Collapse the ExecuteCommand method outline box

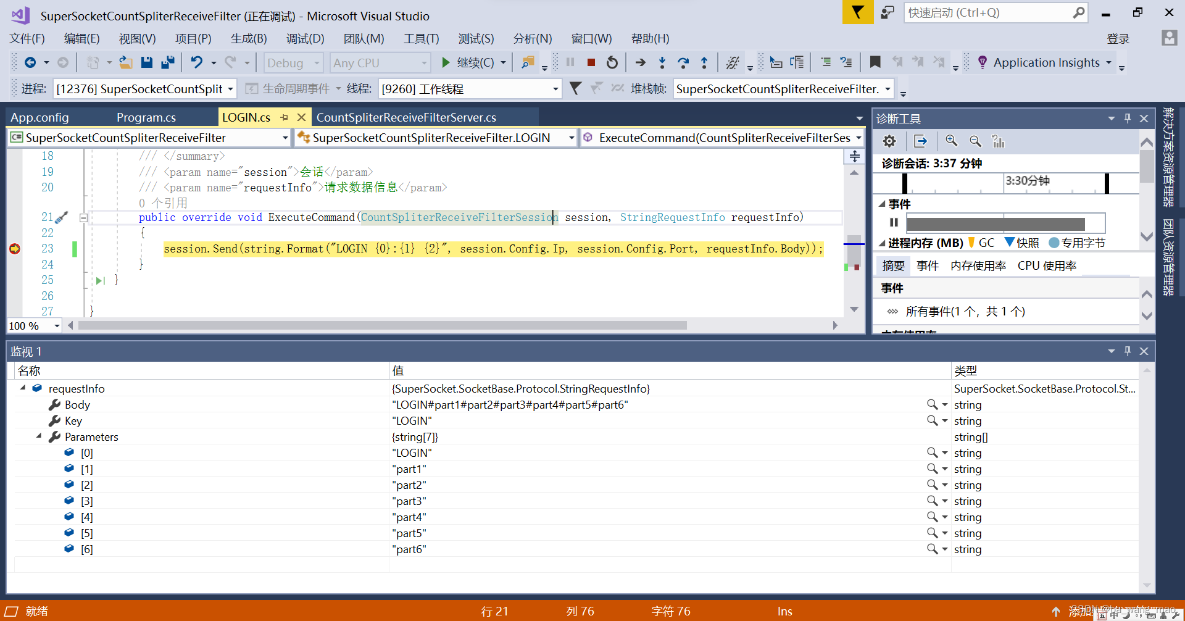coord(83,217)
